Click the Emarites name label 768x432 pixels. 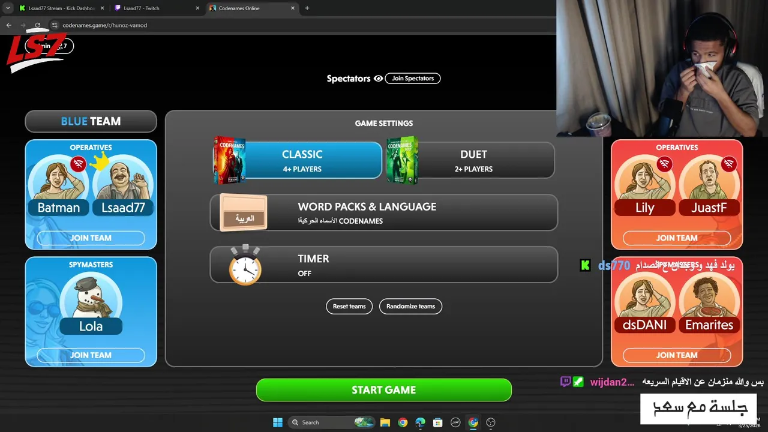pos(709,325)
